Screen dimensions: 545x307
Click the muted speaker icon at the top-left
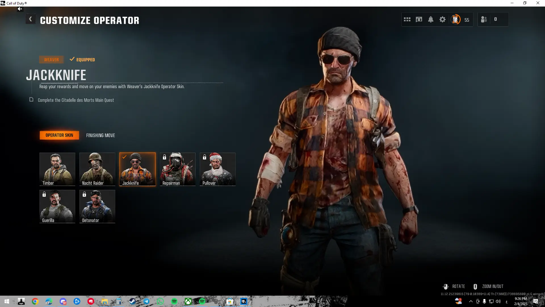(20, 9)
